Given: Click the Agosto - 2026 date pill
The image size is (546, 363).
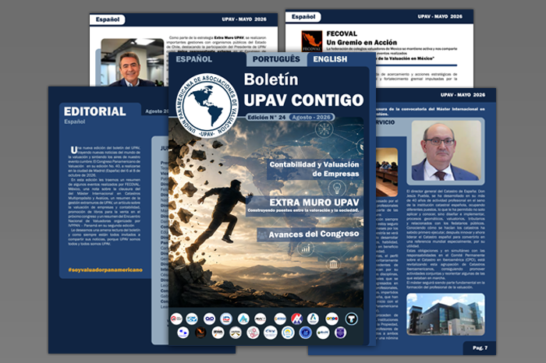Looking at the screenshot, I should click(x=311, y=117).
